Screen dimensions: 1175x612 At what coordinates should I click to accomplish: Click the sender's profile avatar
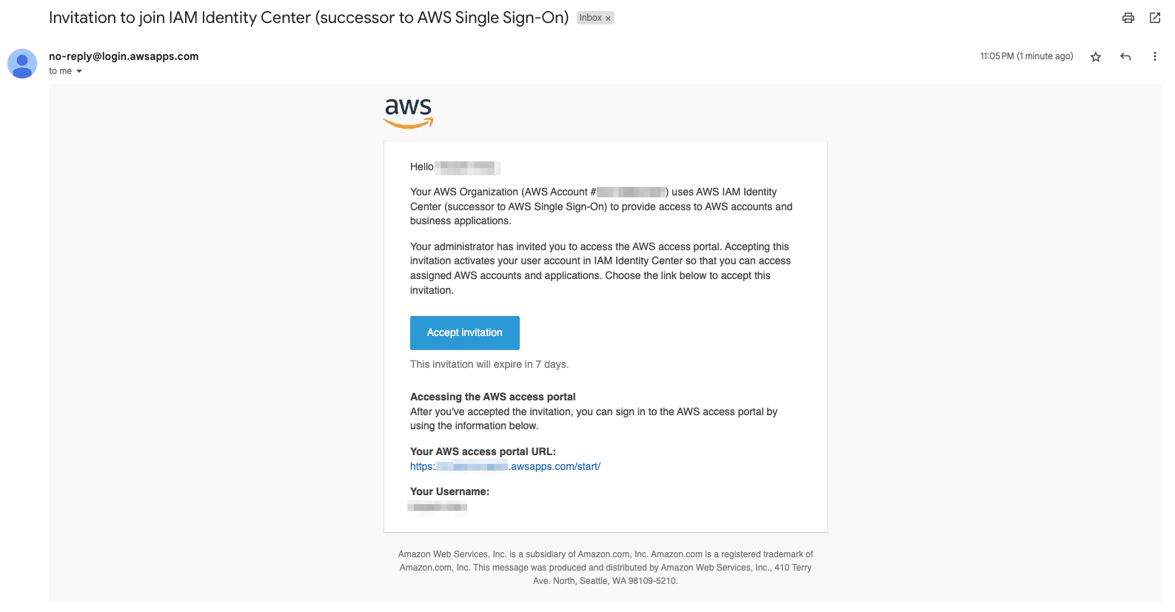22,64
